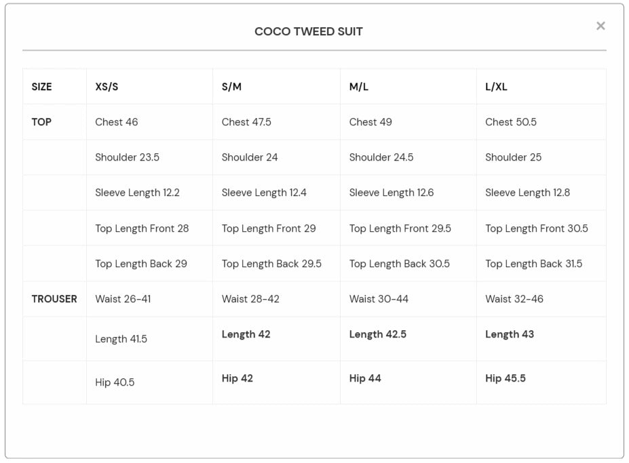Screen dimensions: 629x463
Task: Select the TROUSER row label
Action: point(53,298)
